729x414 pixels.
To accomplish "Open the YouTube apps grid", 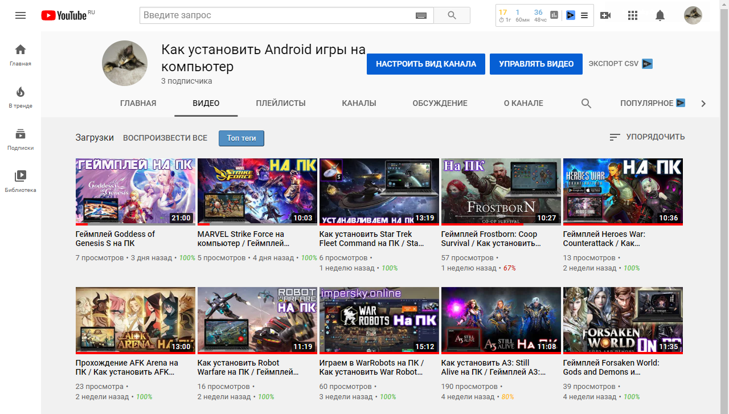I will click(633, 15).
